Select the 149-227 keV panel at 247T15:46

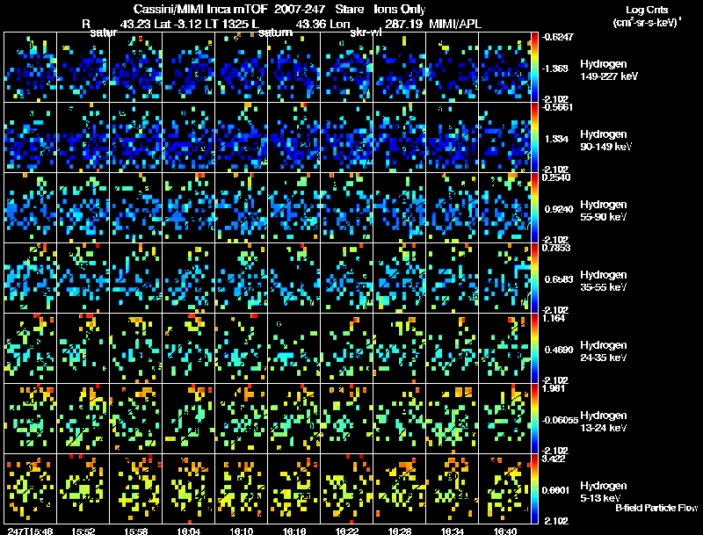31,68
